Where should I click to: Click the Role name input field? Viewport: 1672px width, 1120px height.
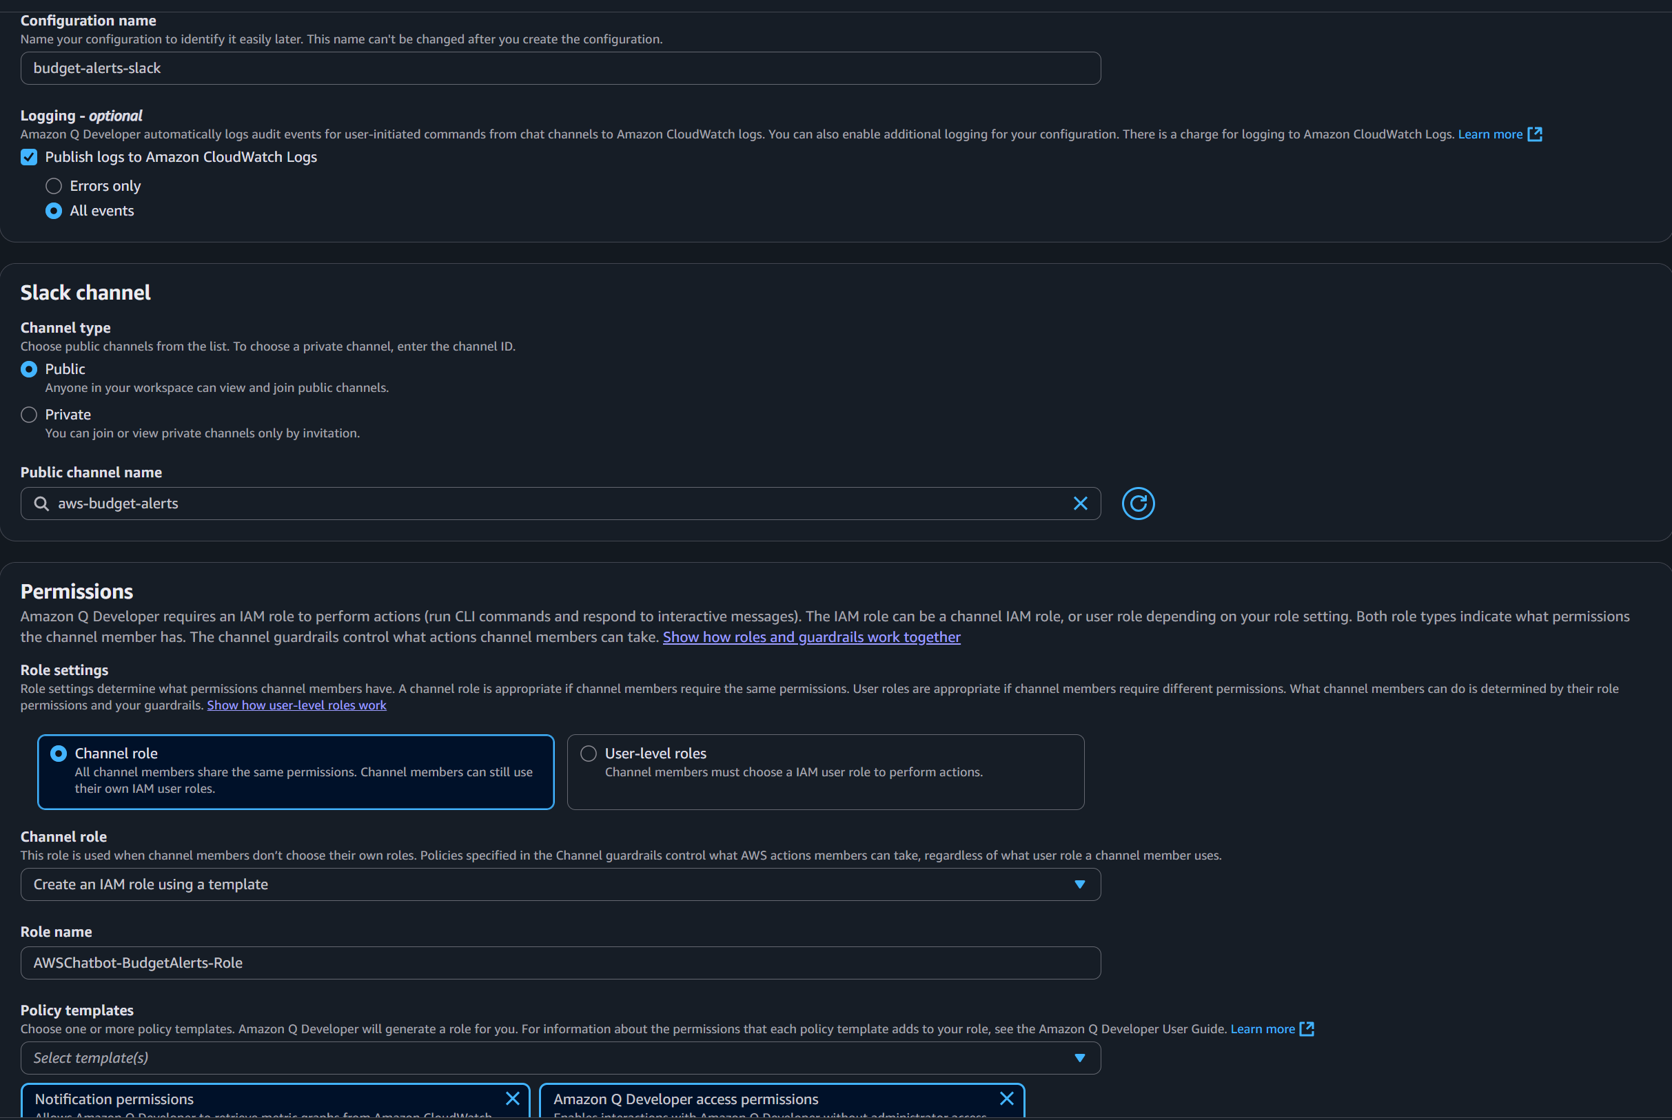point(560,963)
